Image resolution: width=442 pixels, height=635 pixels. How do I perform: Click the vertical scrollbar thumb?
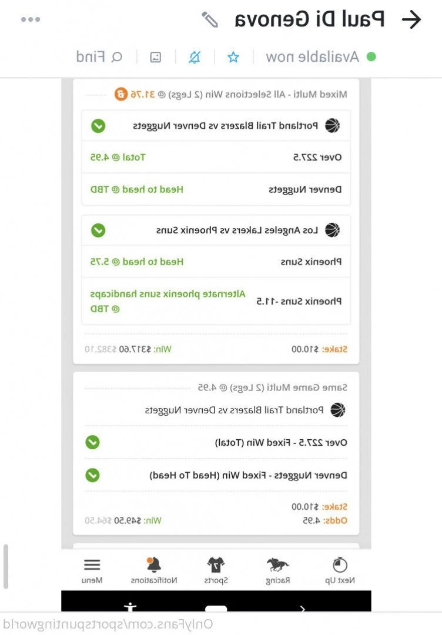(x=6, y=567)
